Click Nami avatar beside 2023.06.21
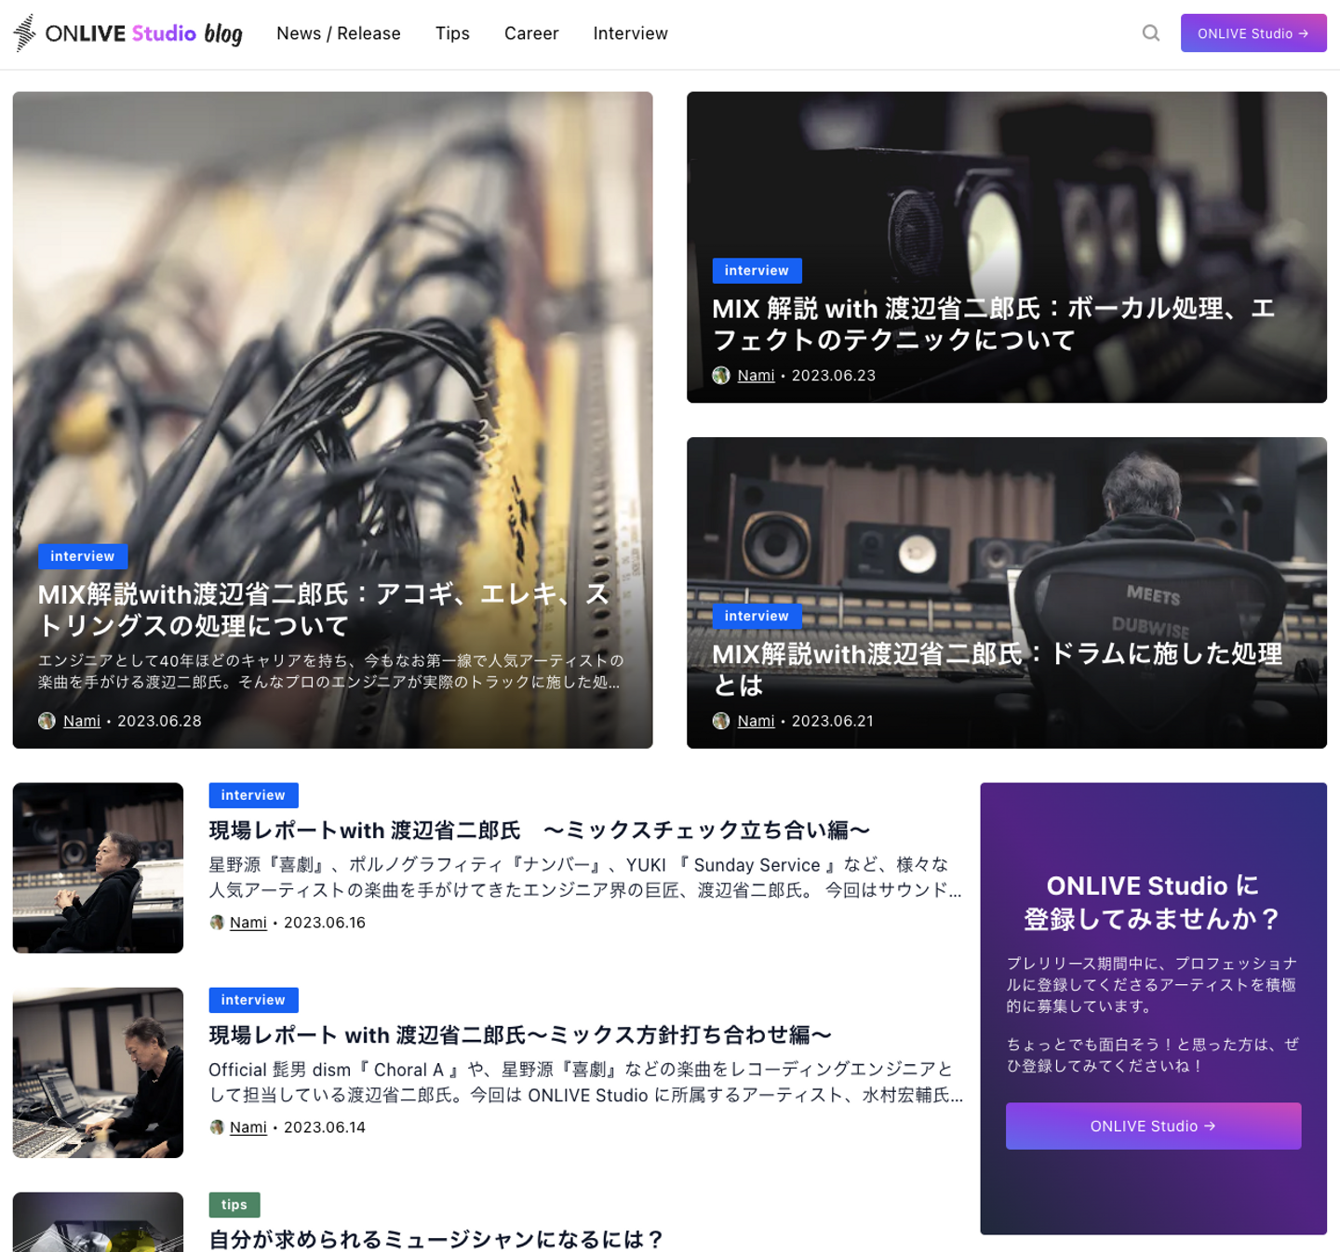The width and height of the screenshot is (1340, 1252). coord(721,721)
